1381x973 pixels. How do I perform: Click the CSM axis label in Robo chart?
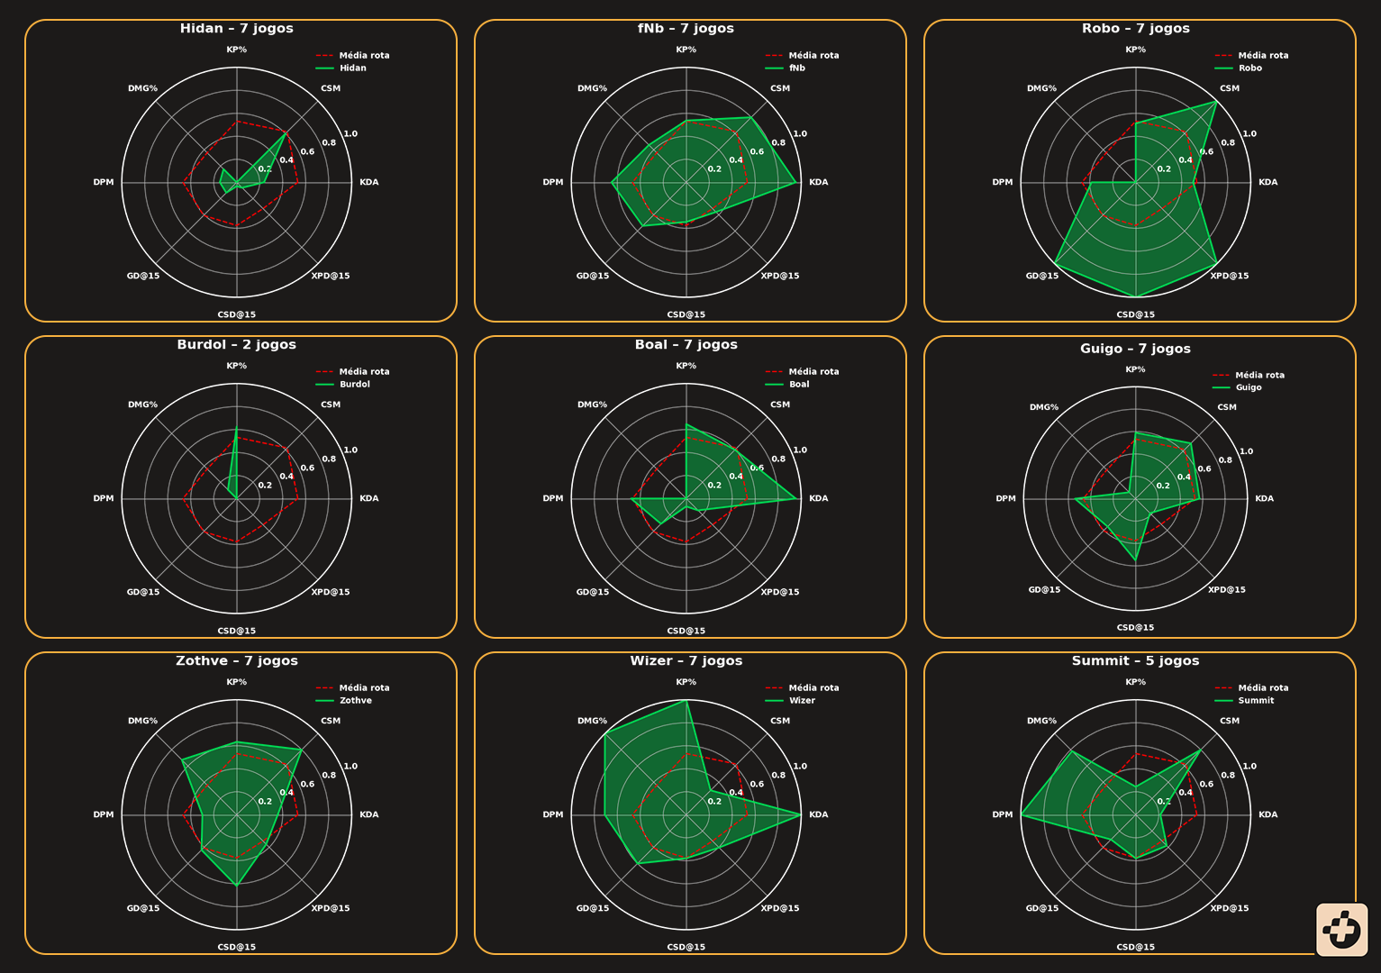(1229, 89)
